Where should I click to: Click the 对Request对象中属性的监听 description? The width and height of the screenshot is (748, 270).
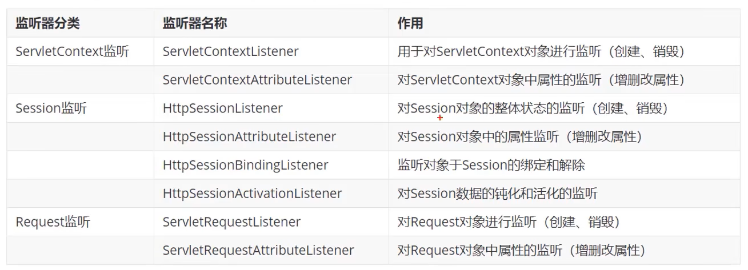(521, 251)
